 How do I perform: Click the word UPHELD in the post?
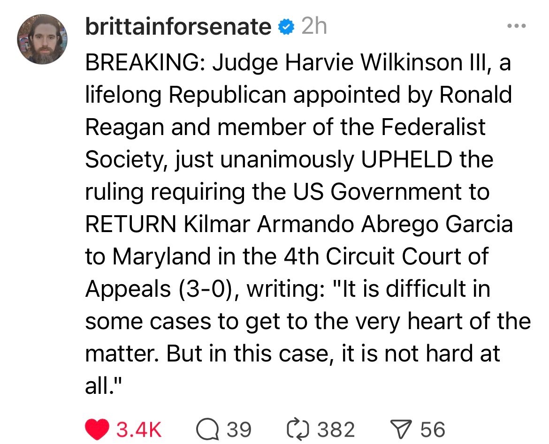[x=407, y=160]
